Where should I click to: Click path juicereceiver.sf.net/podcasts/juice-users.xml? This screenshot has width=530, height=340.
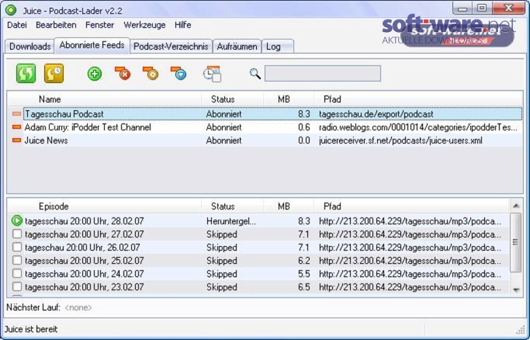click(x=400, y=140)
